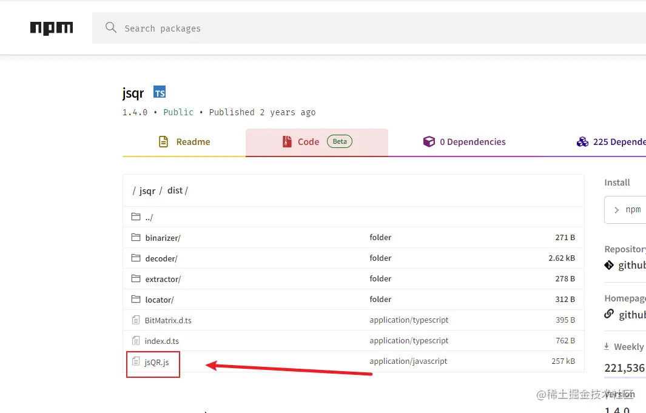The image size is (646, 413).
Task: Focus the Search packages field
Action: pyautogui.click(x=369, y=28)
